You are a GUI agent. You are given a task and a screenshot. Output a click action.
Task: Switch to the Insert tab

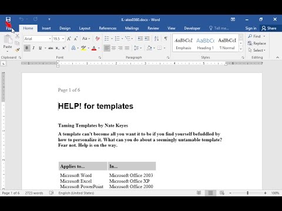tap(46, 28)
